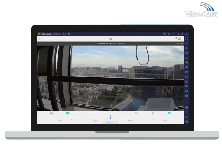Open BlueStacks sidebar settings gear
Image resolution: width=222 pixels, height=152 pixels.
pos(187,108)
